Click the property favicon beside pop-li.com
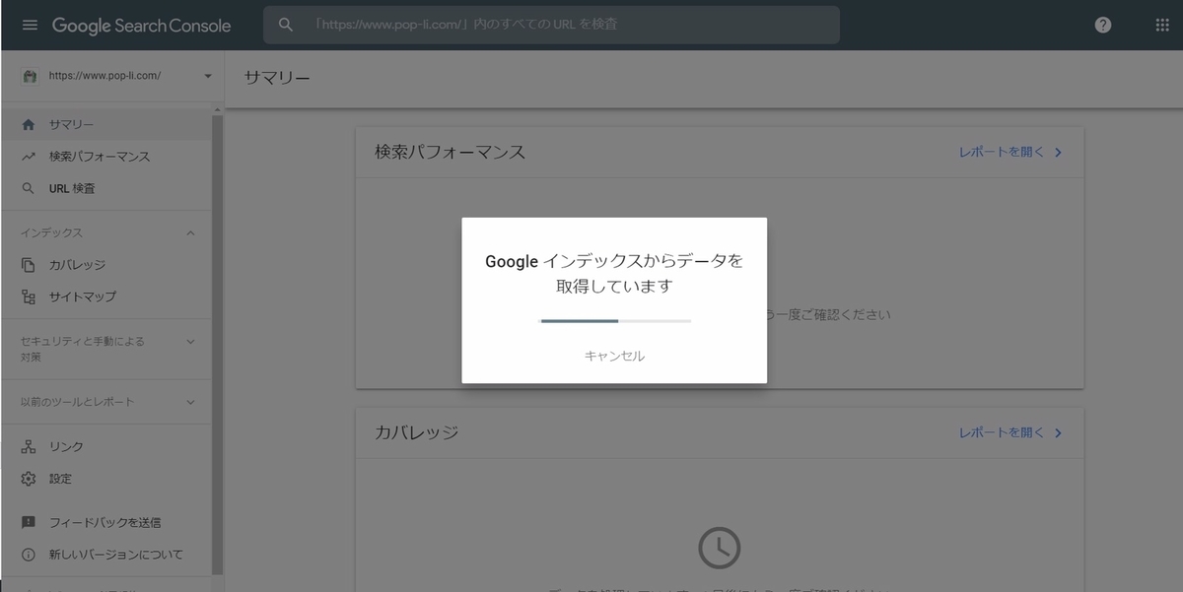 tap(30, 76)
